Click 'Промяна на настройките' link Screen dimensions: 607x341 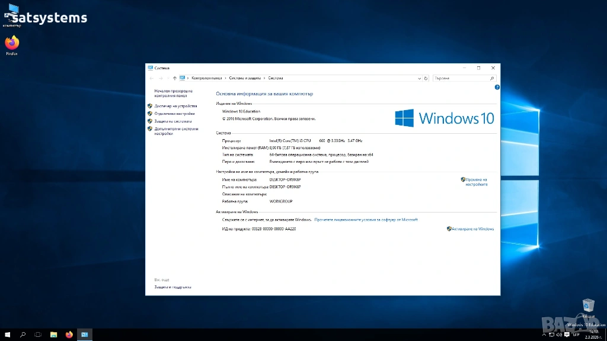coord(475,182)
